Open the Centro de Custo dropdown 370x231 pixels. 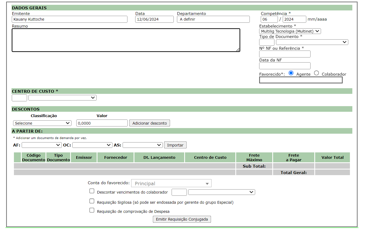[62, 98]
